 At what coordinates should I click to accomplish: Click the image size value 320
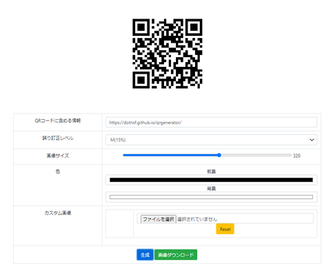pyautogui.click(x=297, y=156)
